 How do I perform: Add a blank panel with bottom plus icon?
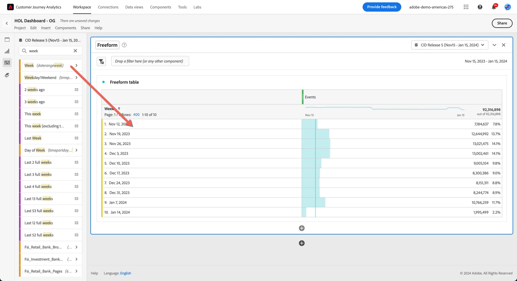(x=302, y=243)
